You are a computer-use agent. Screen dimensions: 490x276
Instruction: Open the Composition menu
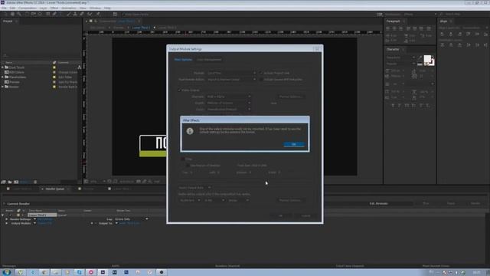28,8
